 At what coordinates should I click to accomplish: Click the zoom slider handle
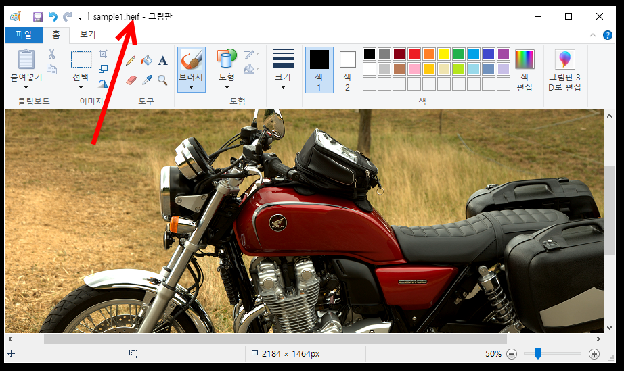(537, 353)
